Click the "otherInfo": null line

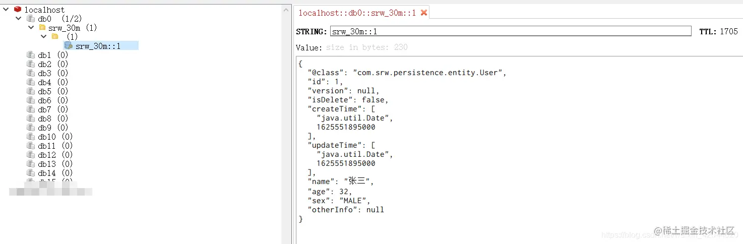[x=346, y=210]
